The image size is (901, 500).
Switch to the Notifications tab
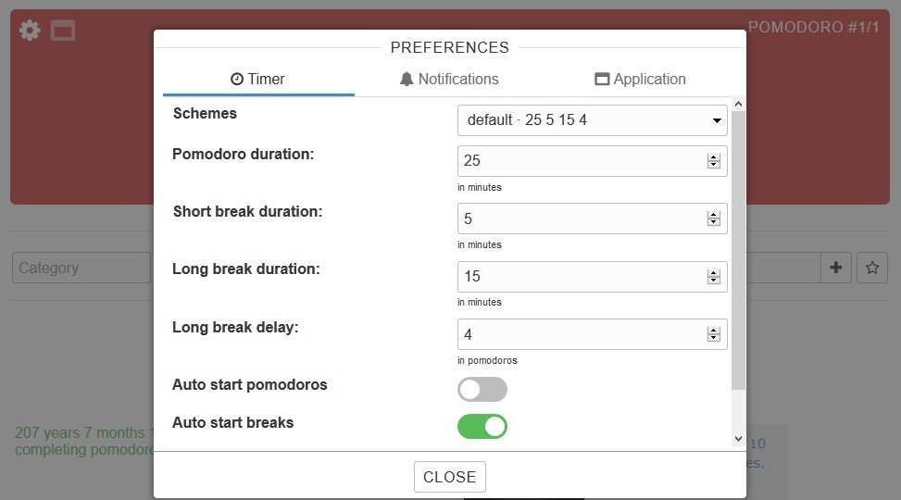pos(449,80)
